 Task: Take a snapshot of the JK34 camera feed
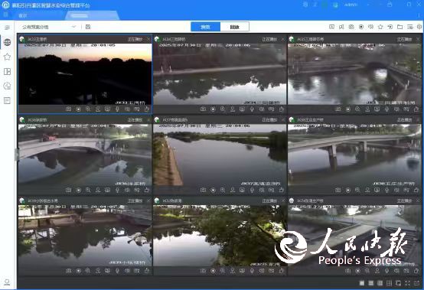[x=203, y=109]
